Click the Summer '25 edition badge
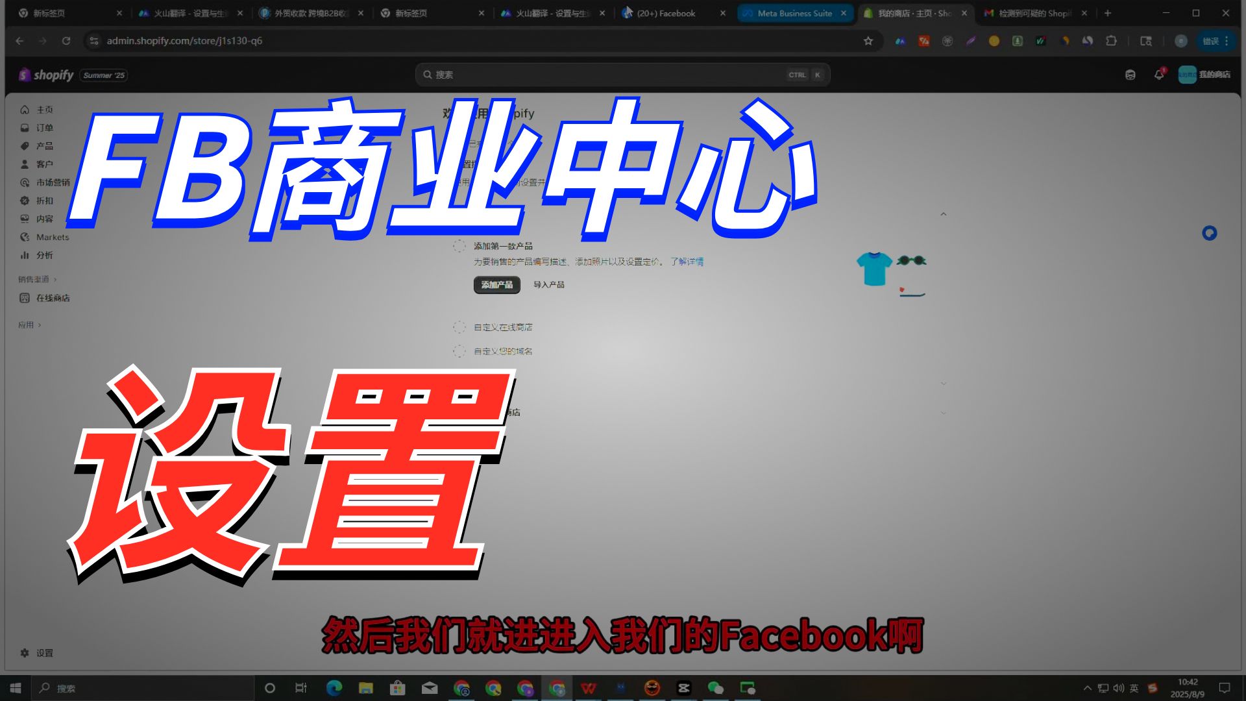The height and width of the screenshot is (701, 1246). (x=104, y=75)
